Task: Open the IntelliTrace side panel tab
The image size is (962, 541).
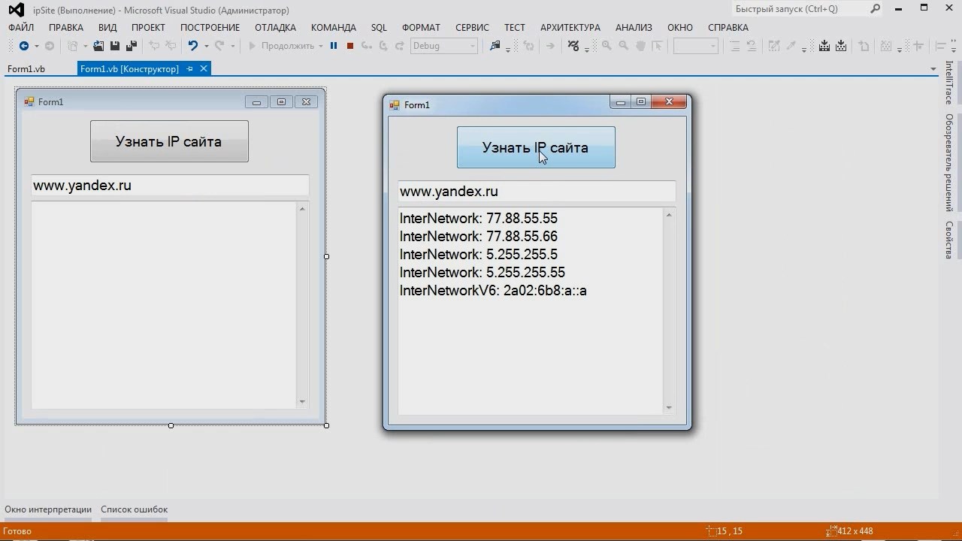Action: click(x=949, y=83)
